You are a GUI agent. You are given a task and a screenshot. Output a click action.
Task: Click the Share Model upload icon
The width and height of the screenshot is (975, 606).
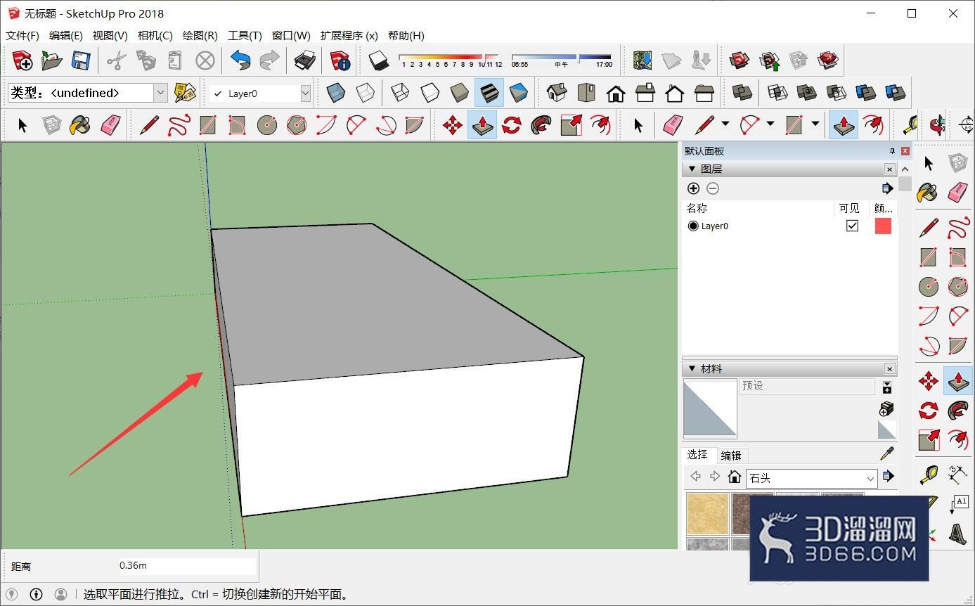coord(769,60)
